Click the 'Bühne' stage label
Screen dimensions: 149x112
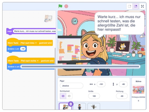click(x=139, y=81)
